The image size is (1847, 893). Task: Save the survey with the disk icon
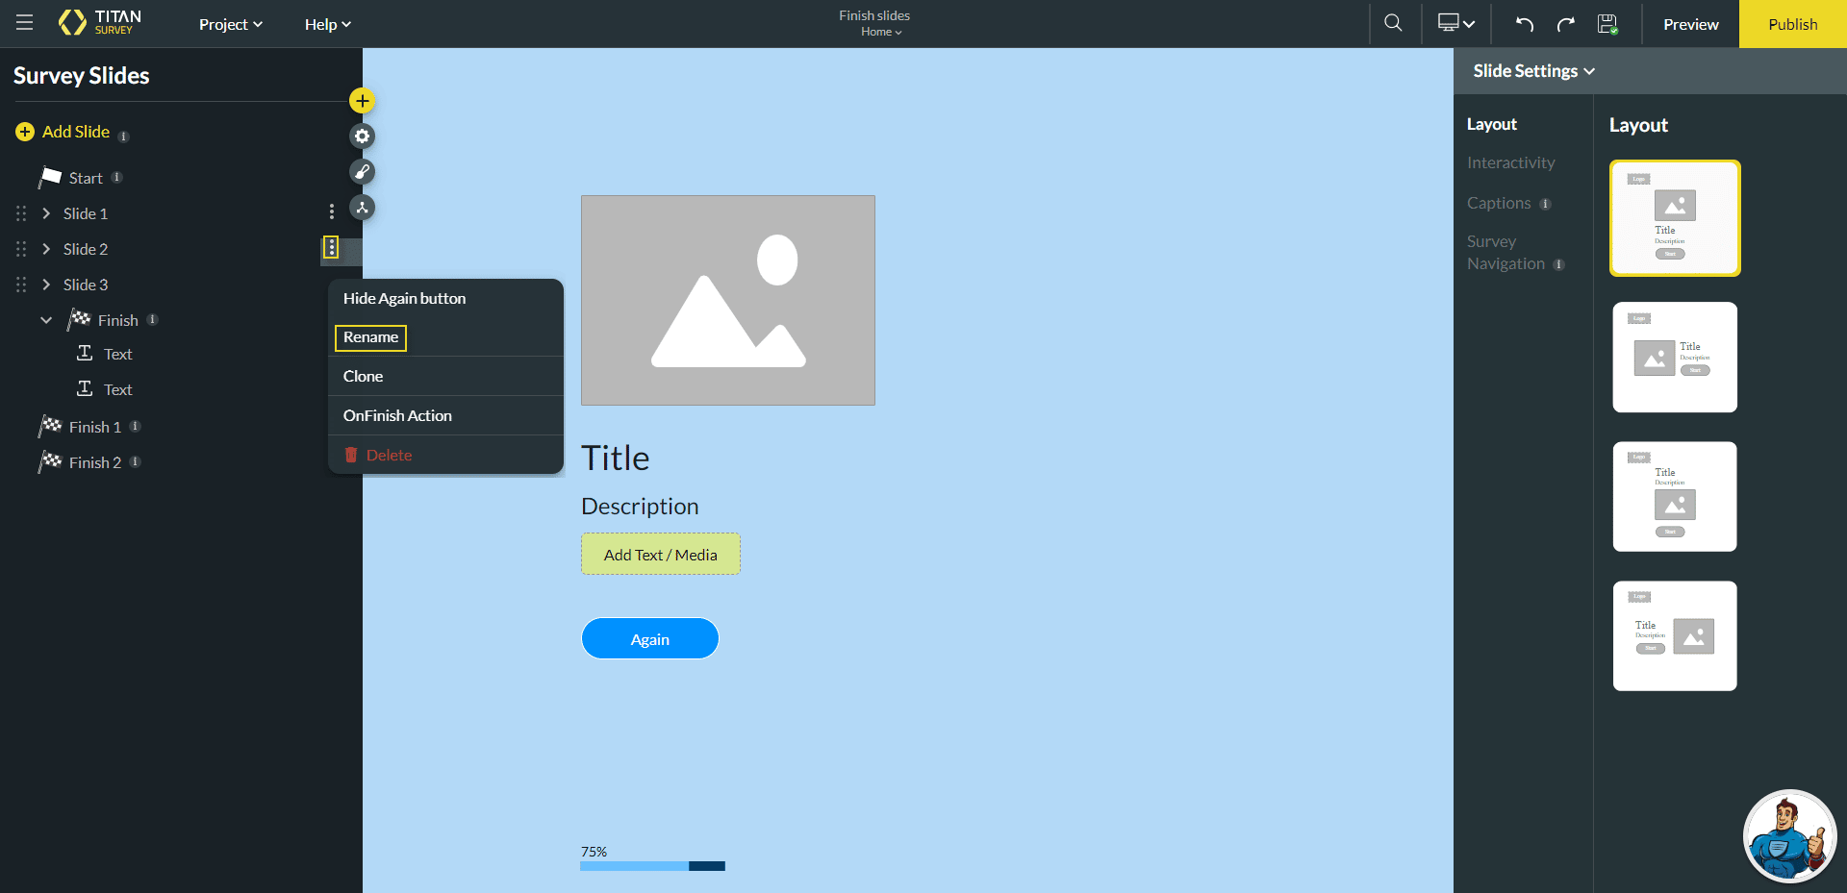point(1607,24)
